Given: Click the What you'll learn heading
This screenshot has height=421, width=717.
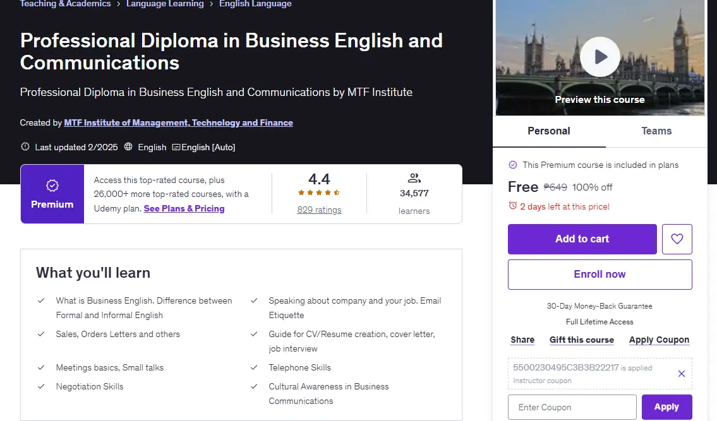Looking at the screenshot, I should click(x=93, y=273).
